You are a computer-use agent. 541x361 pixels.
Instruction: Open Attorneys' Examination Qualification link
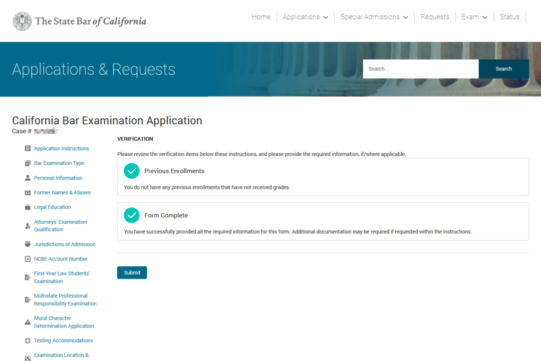[61, 226]
